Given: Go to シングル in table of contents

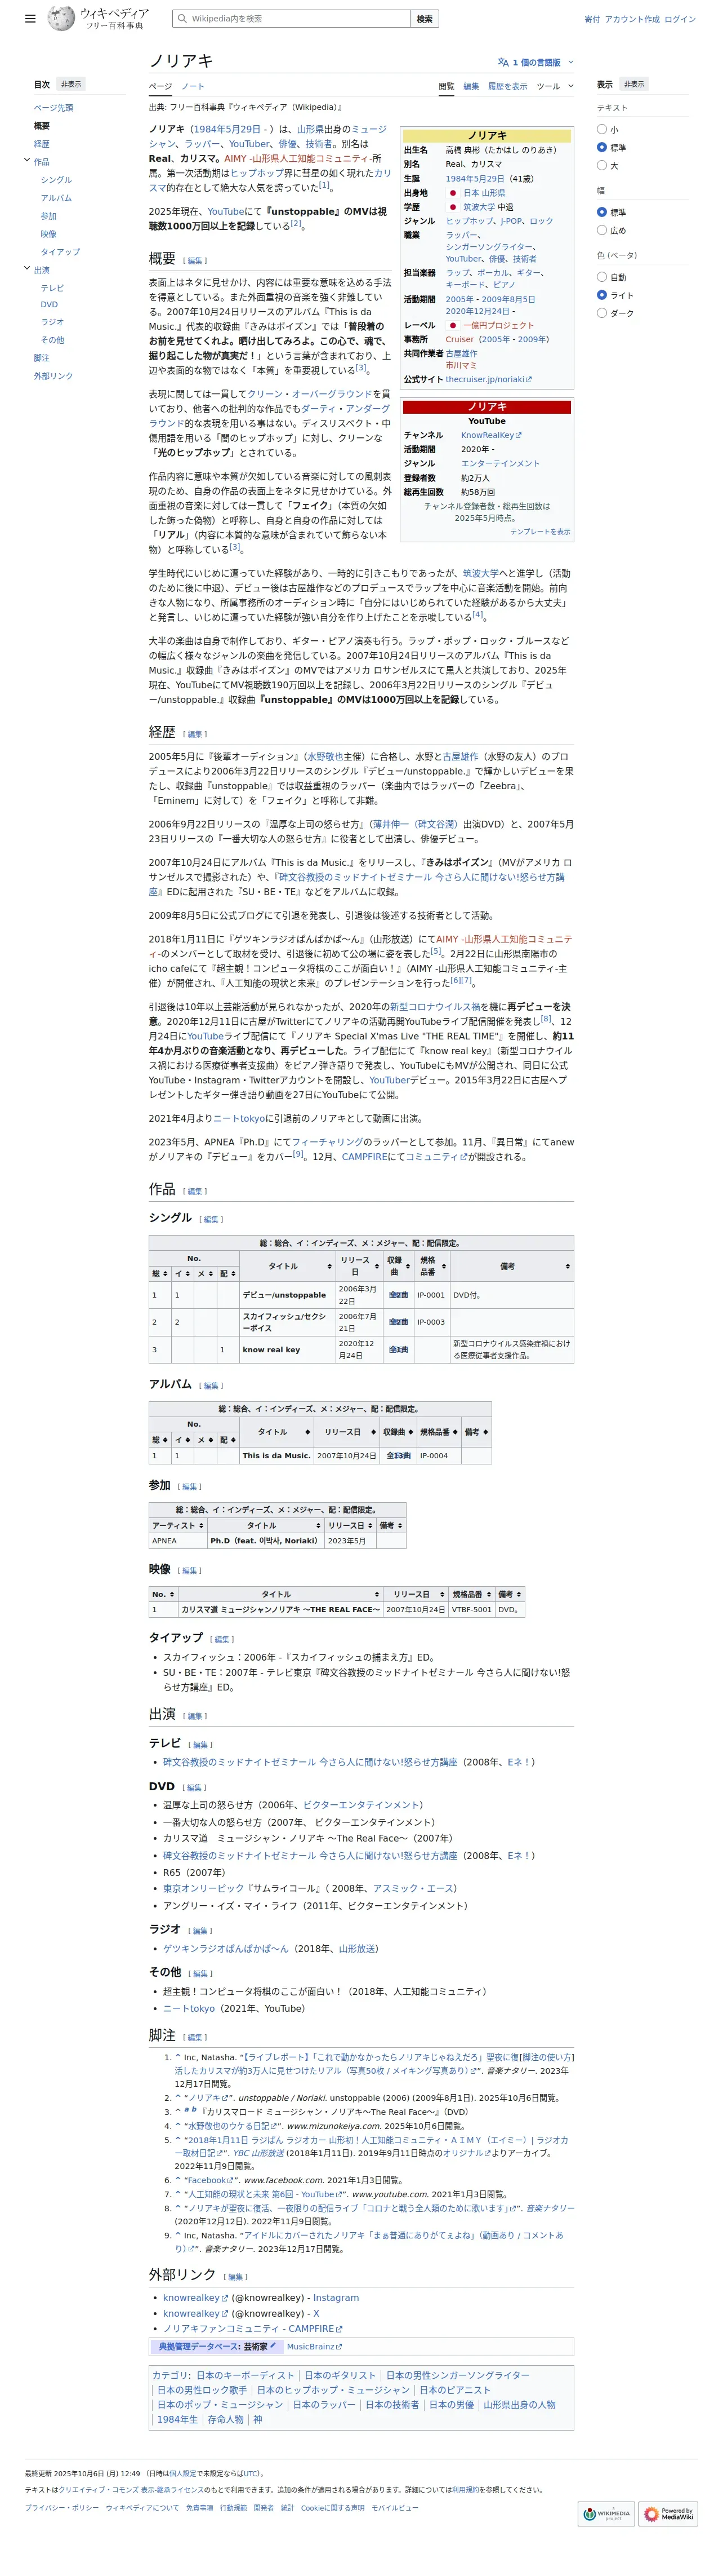Looking at the screenshot, I should (x=56, y=180).
